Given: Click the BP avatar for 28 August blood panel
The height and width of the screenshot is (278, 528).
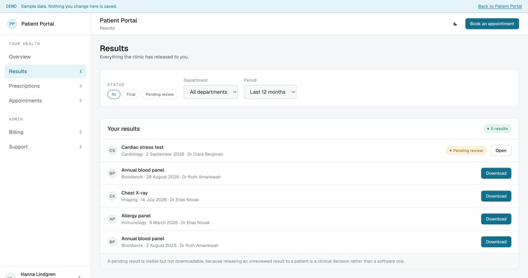Looking at the screenshot, I should click(112, 174).
